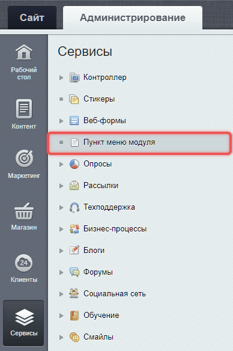Select the Пункт меню модуля label

(119, 142)
